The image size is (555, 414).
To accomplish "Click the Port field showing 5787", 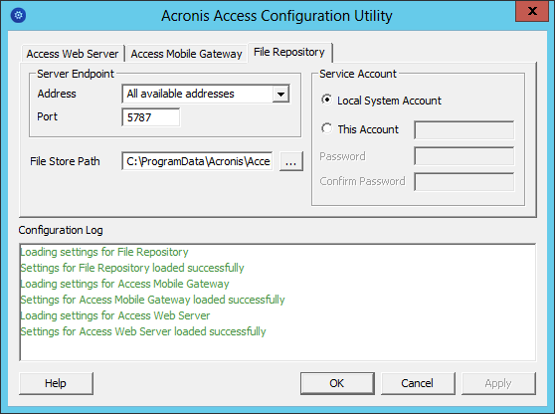I will coord(151,117).
